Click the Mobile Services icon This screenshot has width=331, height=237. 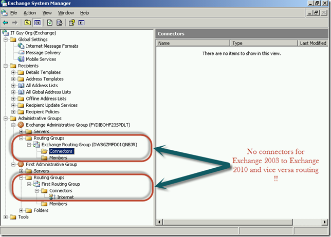(x=21, y=59)
